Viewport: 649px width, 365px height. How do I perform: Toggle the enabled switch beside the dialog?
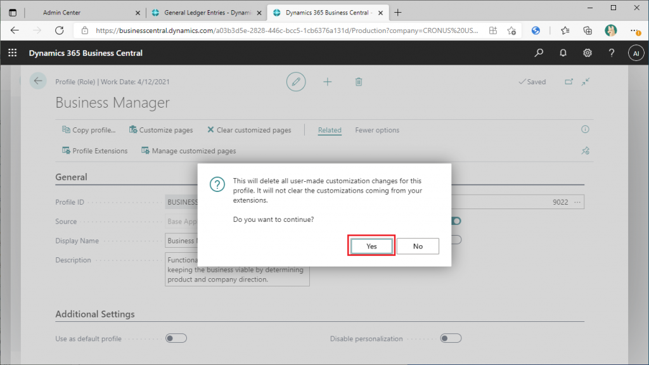point(456,221)
